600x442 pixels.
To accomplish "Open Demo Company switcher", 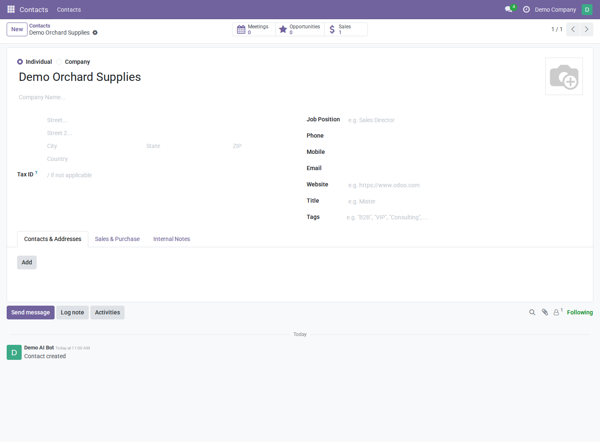I will [x=555, y=10].
